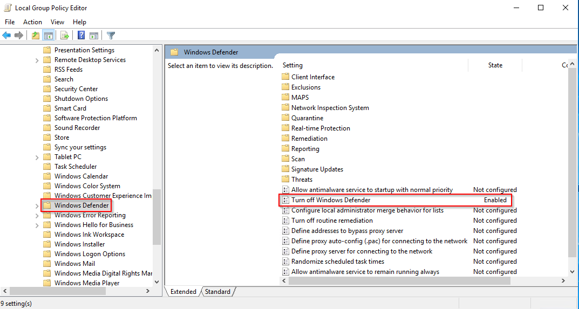
Task: Expand the Remote Desktop Services node
Action: tap(37, 60)
